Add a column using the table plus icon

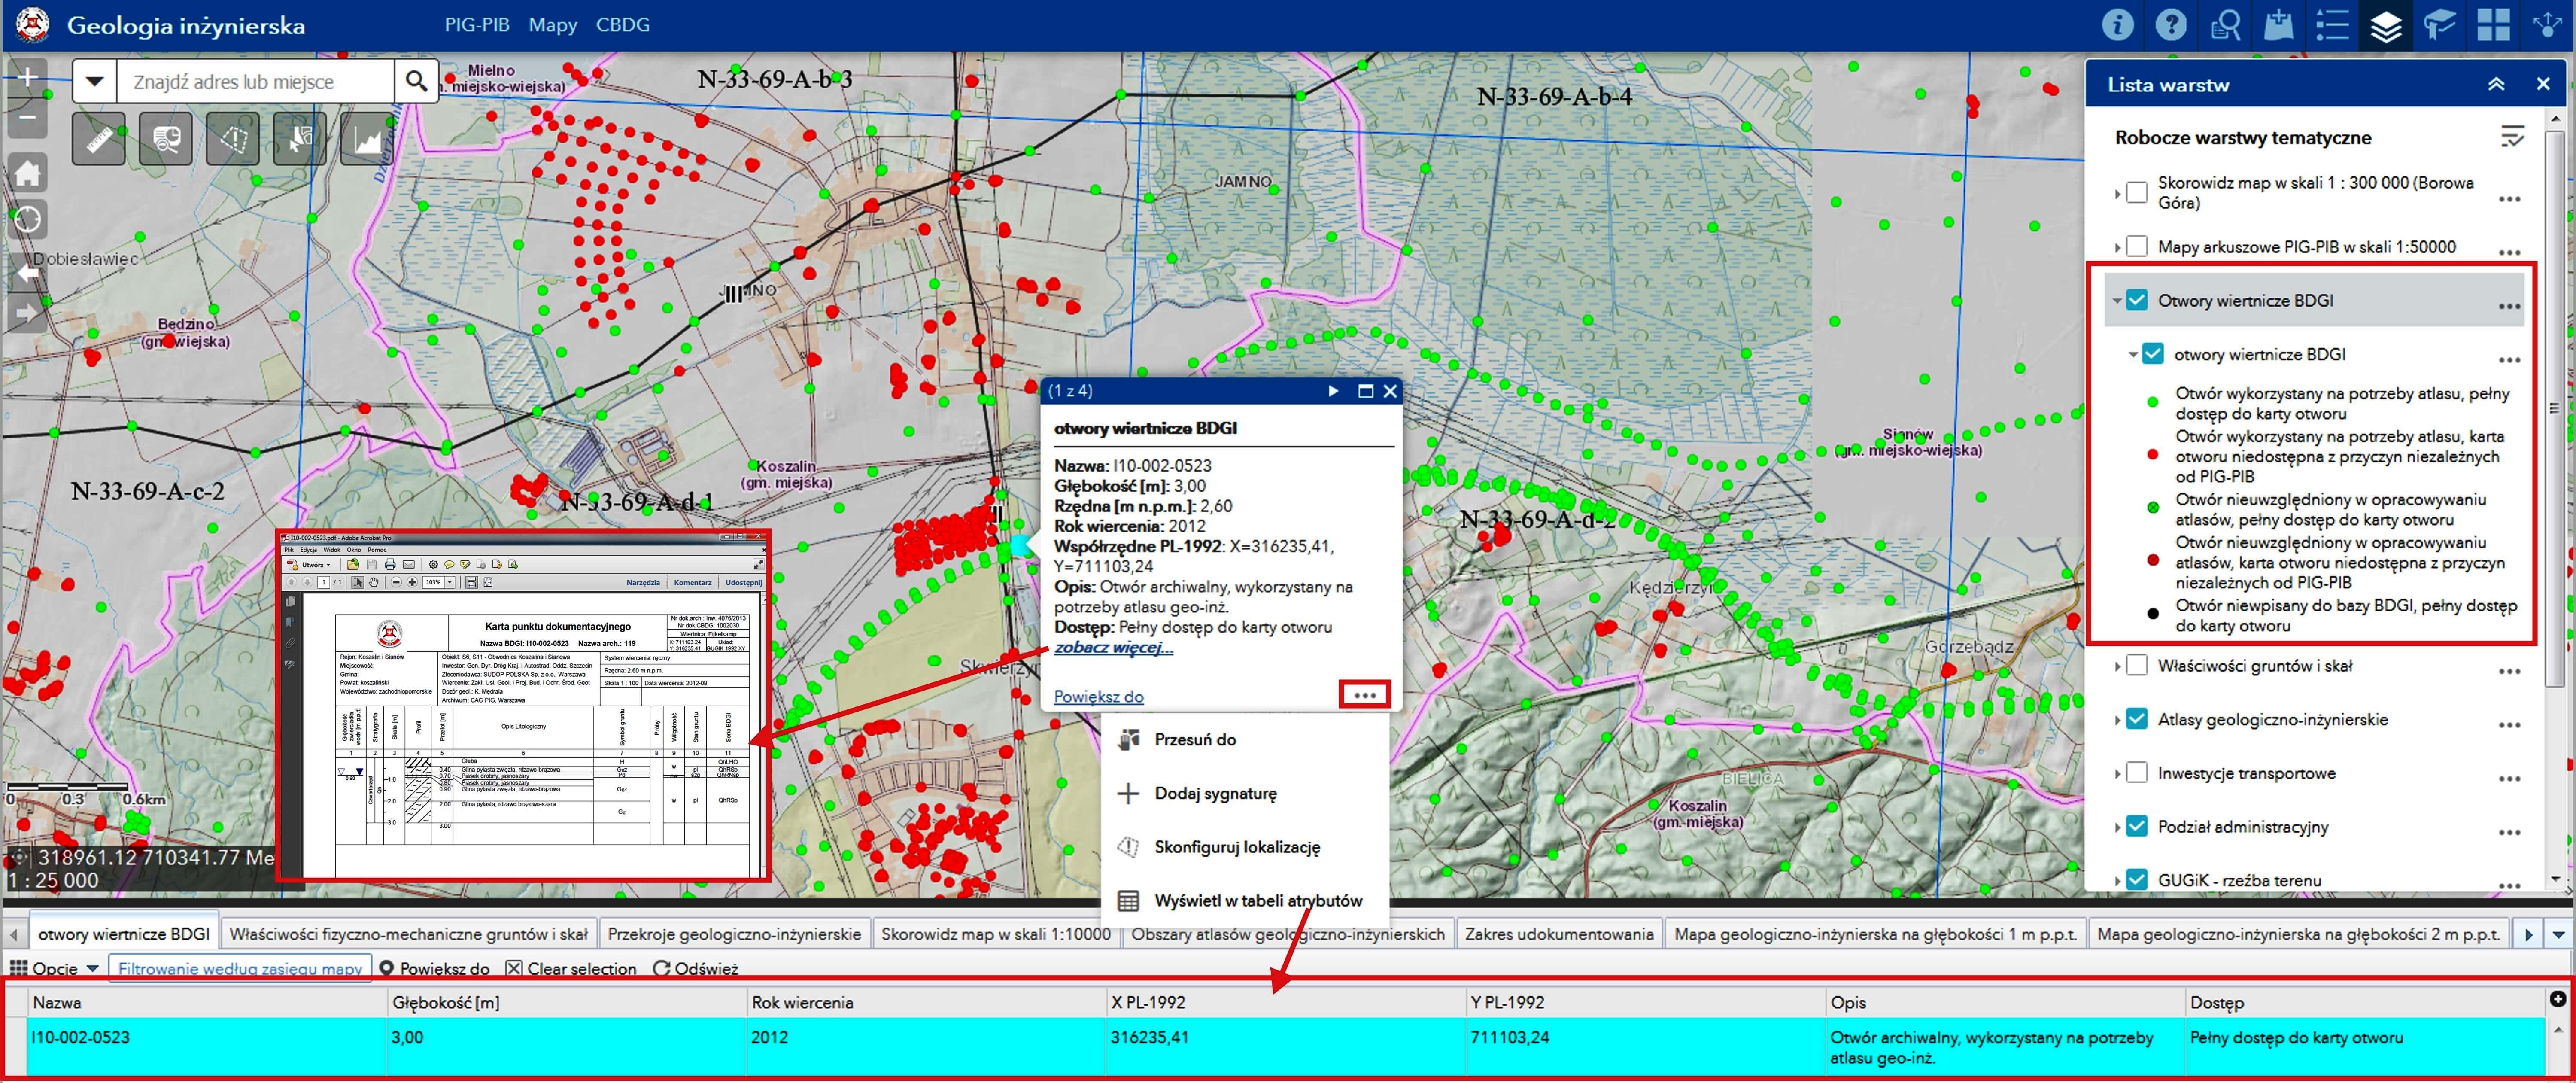coord(2558,998)
